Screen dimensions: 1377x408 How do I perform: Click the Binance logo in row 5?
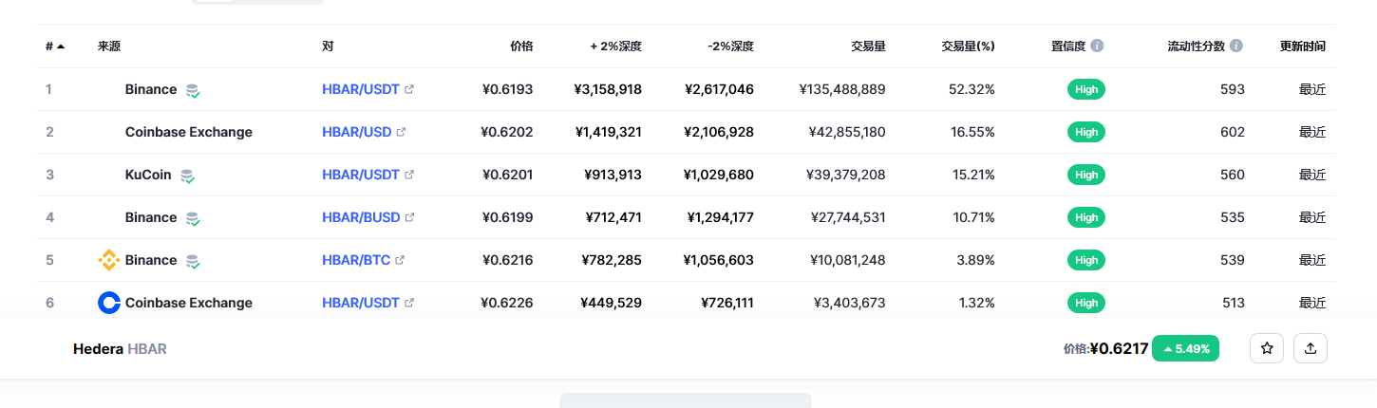tap(109, 260)
